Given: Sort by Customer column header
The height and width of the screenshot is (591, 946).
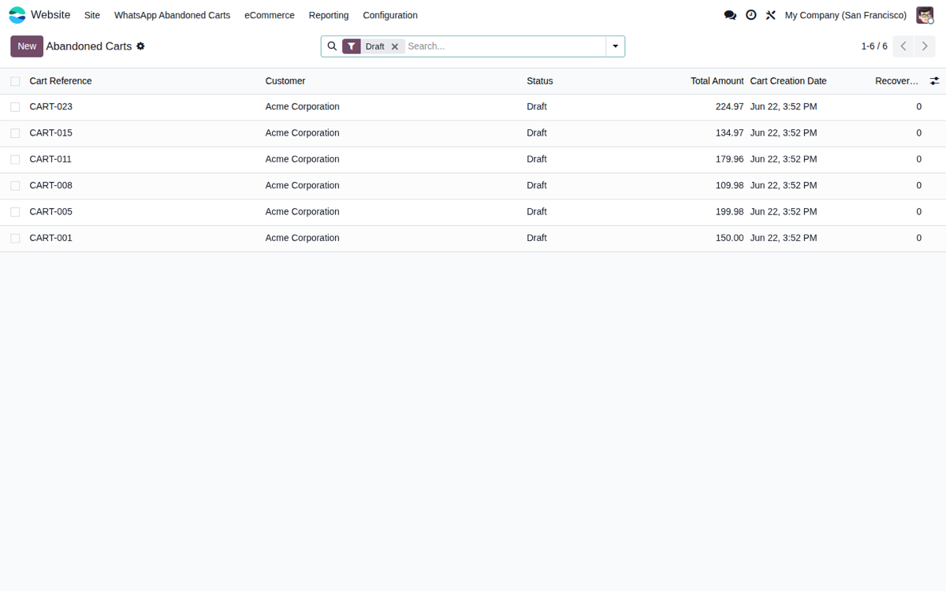Looking at the screenshot, I should [285, 81].
